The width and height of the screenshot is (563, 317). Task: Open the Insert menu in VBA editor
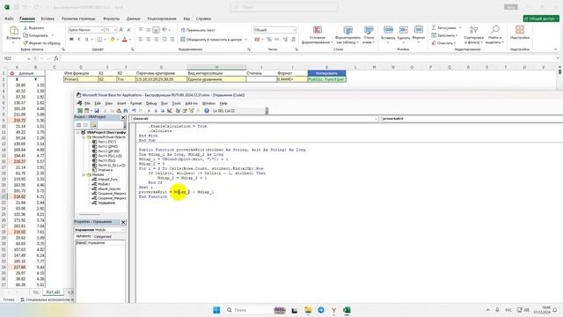pos(121,103)
